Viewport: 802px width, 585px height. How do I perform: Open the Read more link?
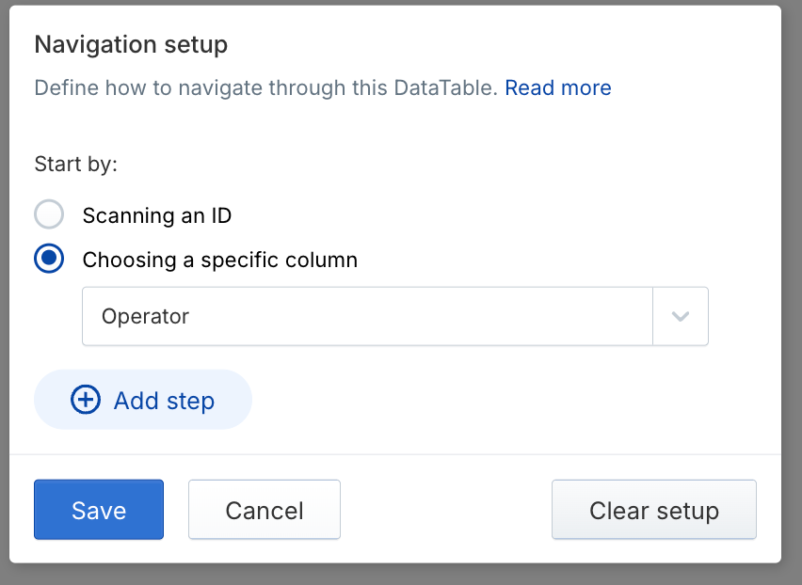(x=558, y=87)
